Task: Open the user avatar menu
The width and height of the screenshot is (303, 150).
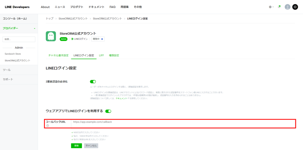Action: click(x=288, y=7)
